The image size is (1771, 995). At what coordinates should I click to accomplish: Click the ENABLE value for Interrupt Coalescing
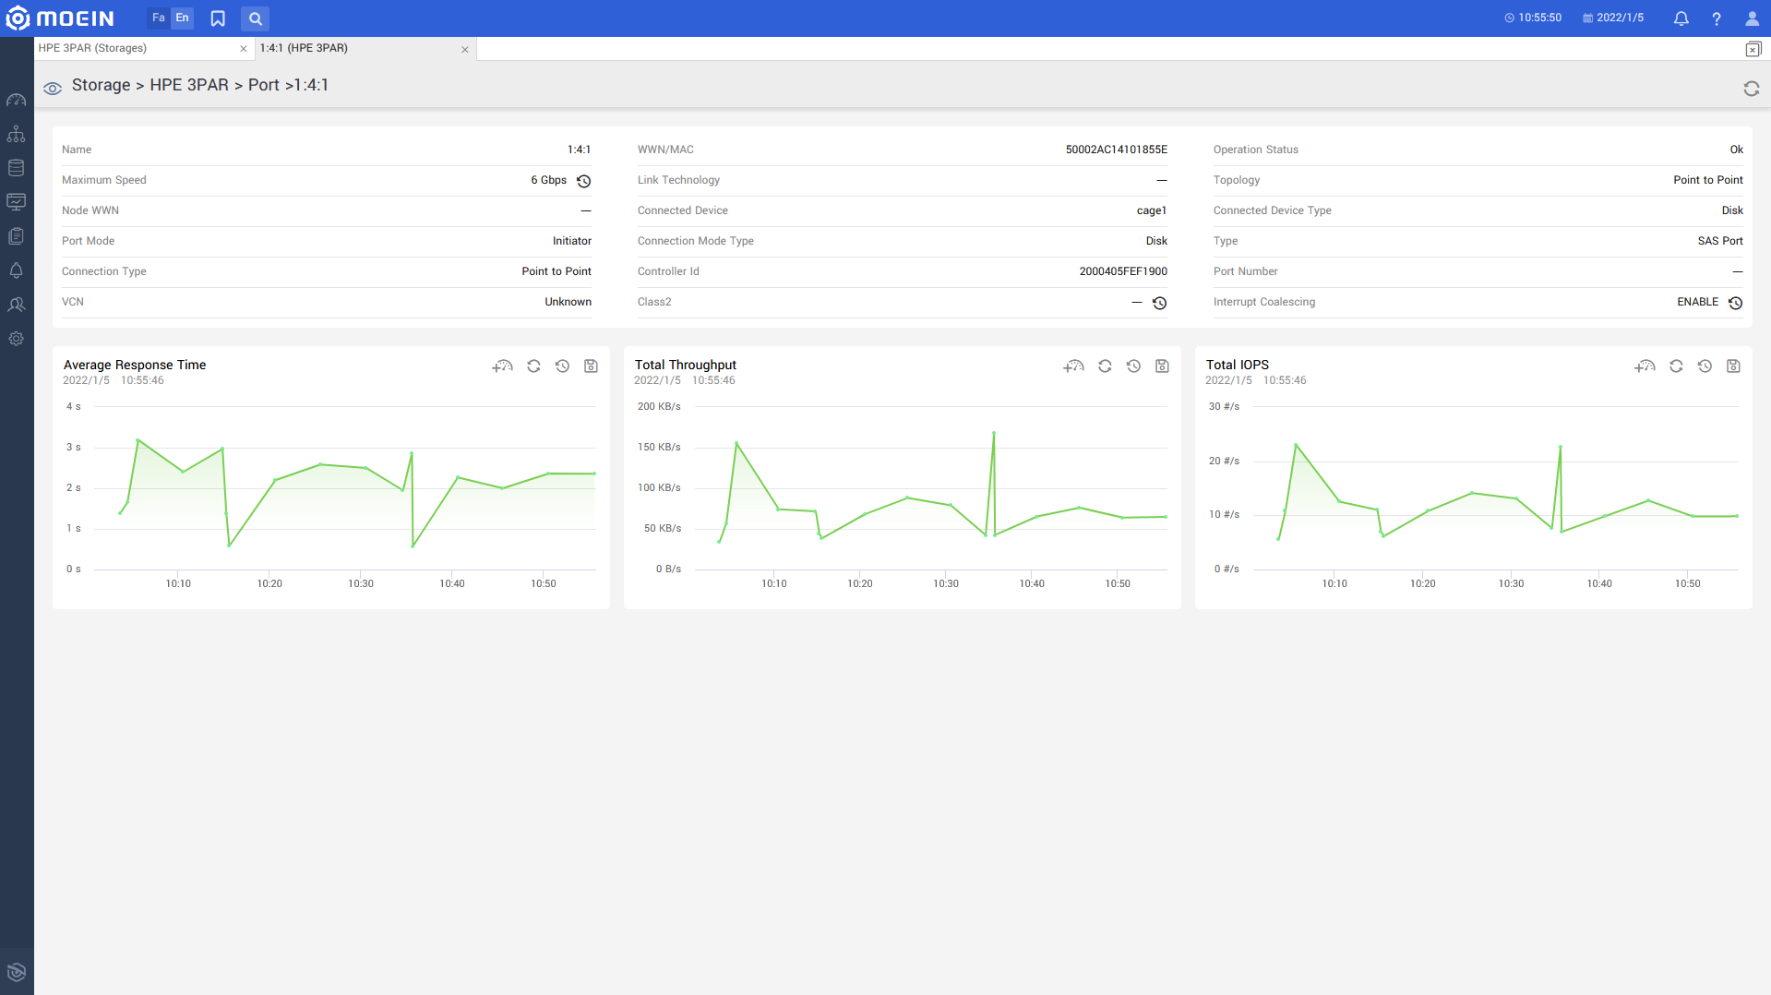[x=1698, y=302]
